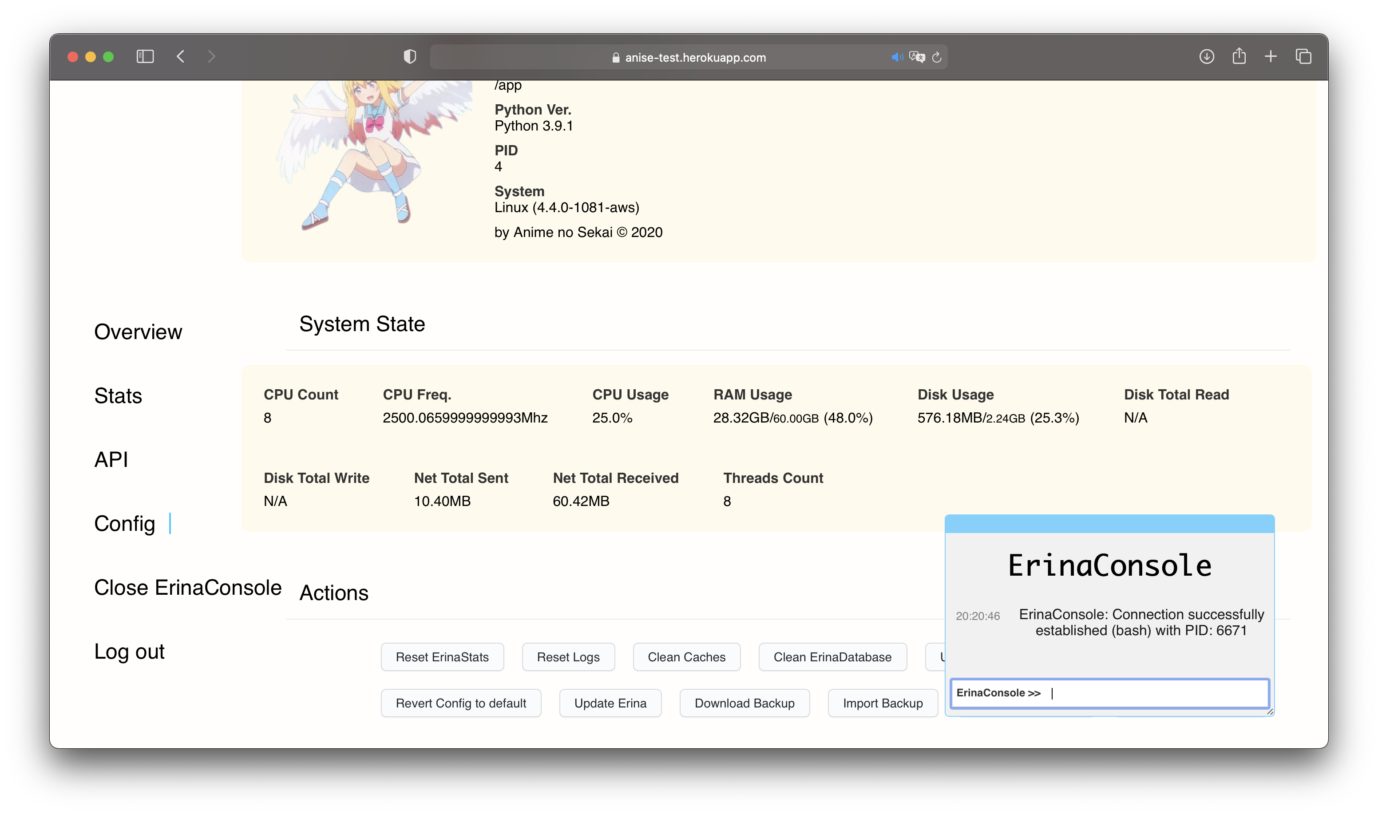Click the ErinaConsole blue title bar
This screenshot has height=814, width=1378.
coord(1109,524)
